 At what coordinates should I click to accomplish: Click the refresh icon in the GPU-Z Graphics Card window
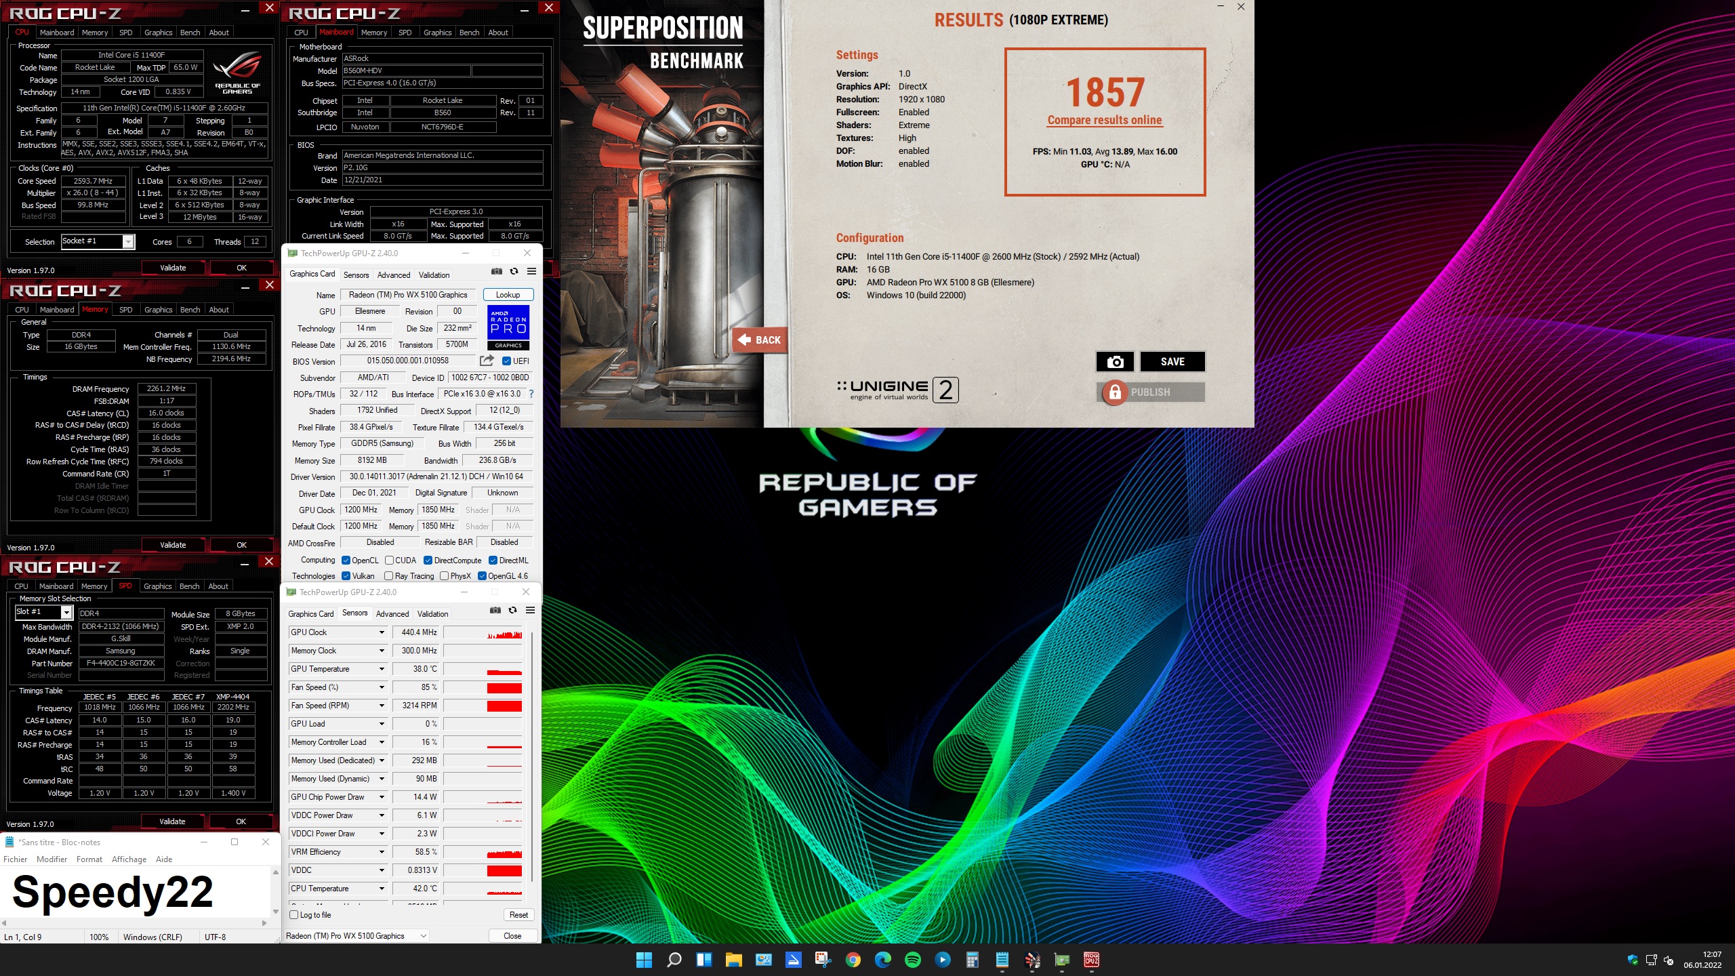coord(514,271)
